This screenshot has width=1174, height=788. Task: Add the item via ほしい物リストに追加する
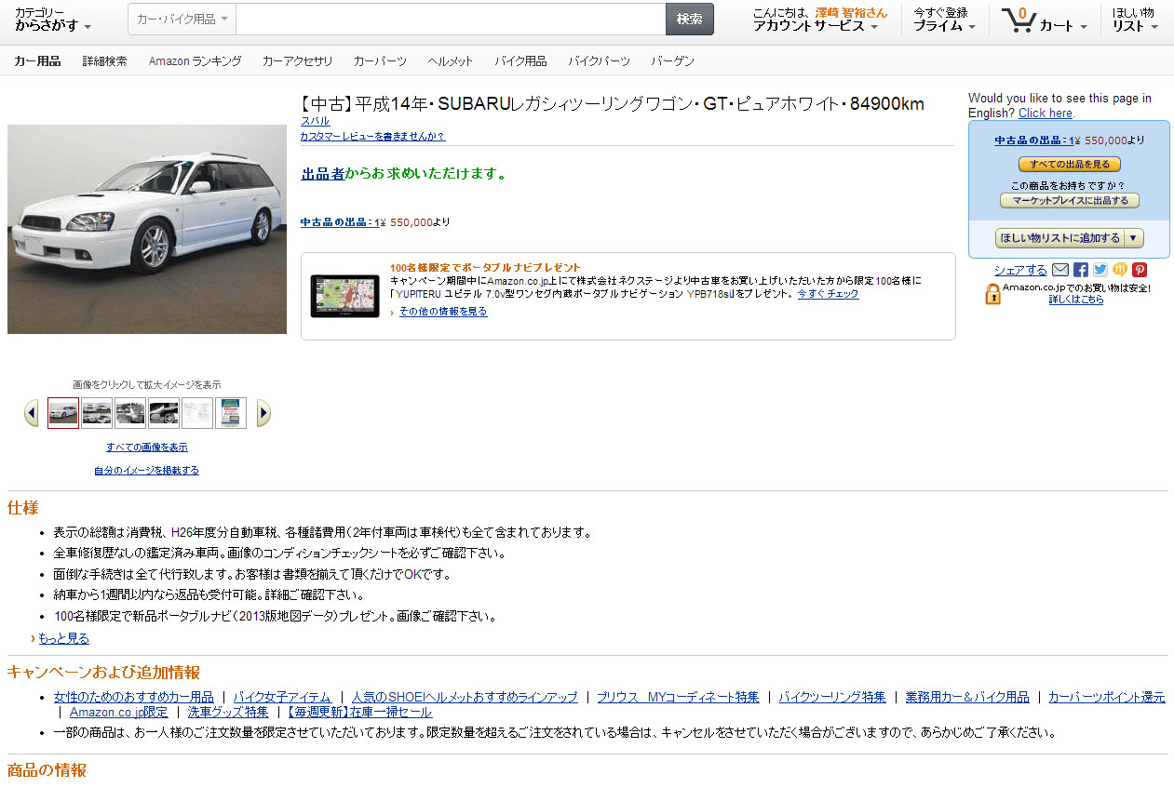tap(1059, 238)
